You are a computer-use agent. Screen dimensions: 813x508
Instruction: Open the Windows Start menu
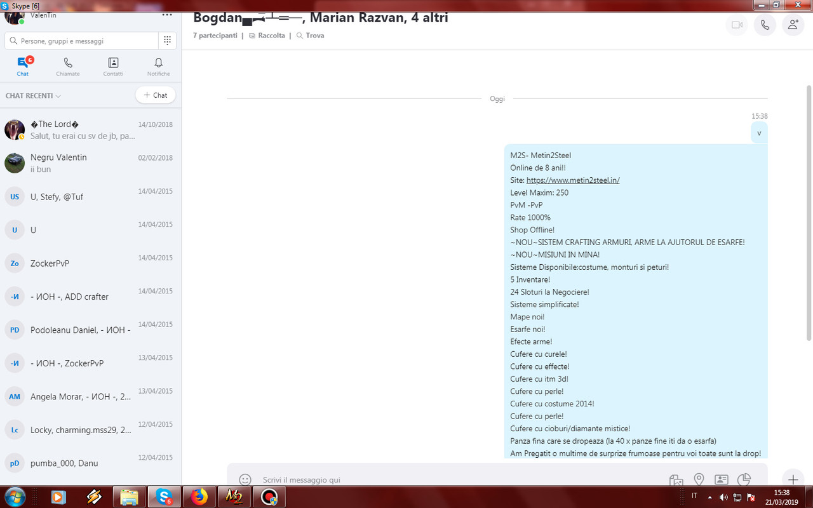coord(14,497)
